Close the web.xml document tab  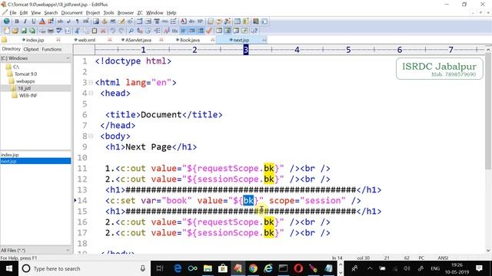point(110,40)
